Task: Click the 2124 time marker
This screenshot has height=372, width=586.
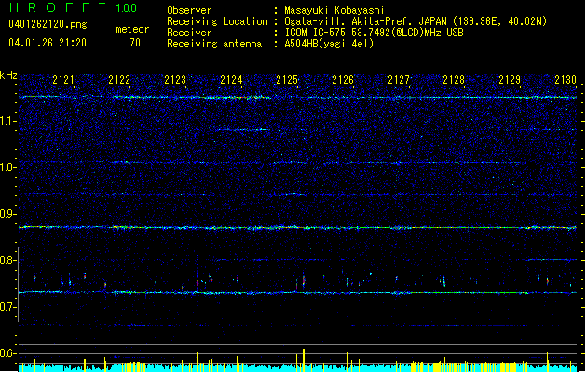Action: coord(231,80)
